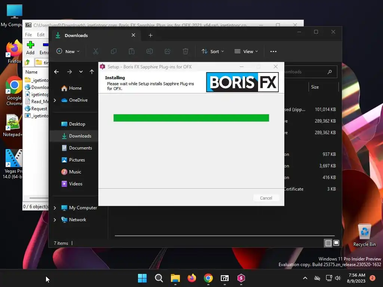Click the 7-Zip taskbar icon
Image resolution: width=383 pixels, height=287 pixels.
tap(224, 278)
